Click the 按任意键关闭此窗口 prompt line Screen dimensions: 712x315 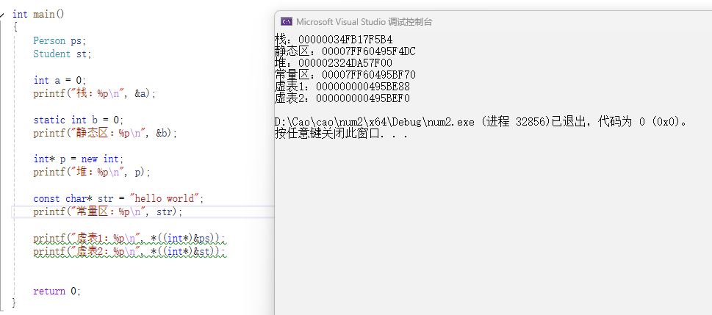[x=341, y=134]
